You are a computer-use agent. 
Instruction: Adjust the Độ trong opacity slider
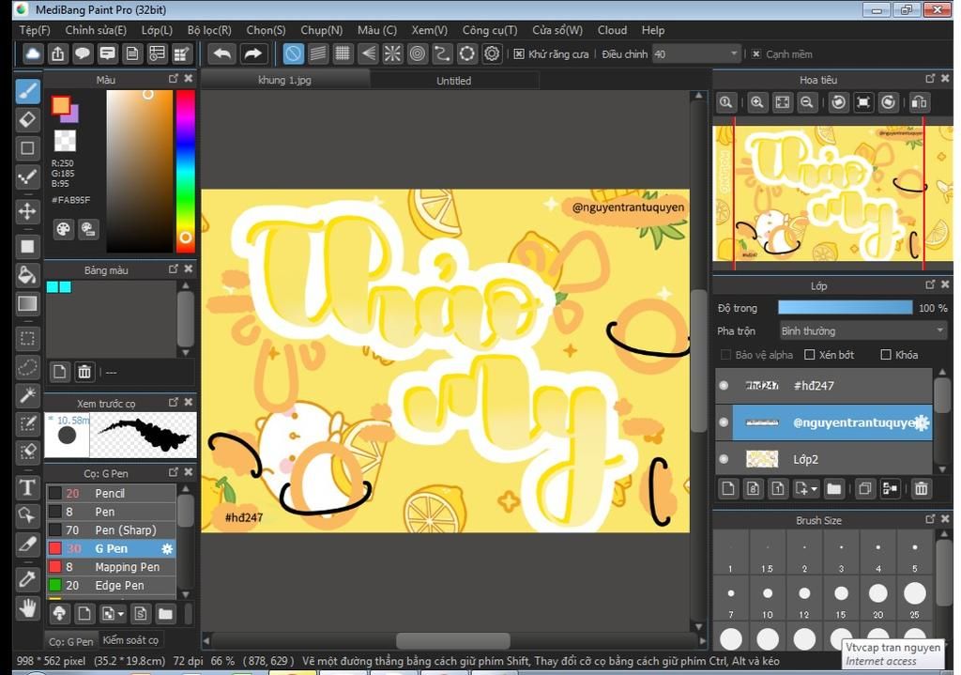tap(845, 308)
